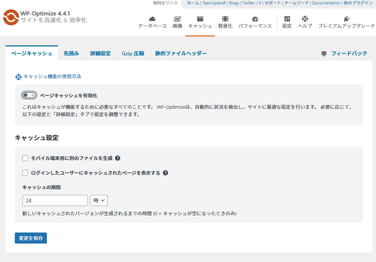This screenshot has height=262, width=376.
Task: Click the 変更を保存 button
Action: pyautogui.click(x=31, y=238)
